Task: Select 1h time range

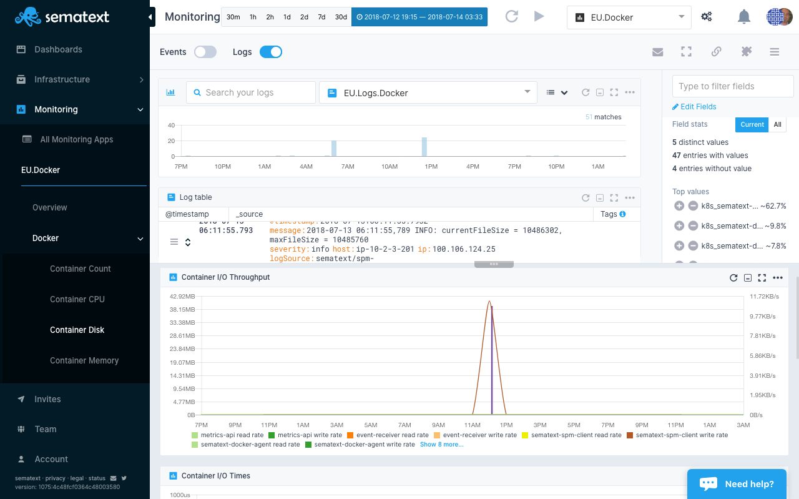Action: [x=253, y=17]
